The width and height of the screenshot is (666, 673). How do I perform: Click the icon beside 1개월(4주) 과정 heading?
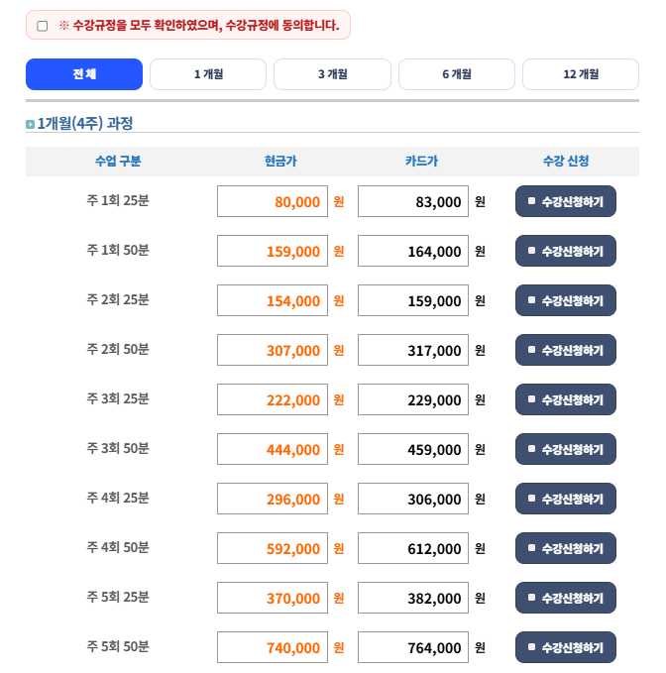coord(30,124)
